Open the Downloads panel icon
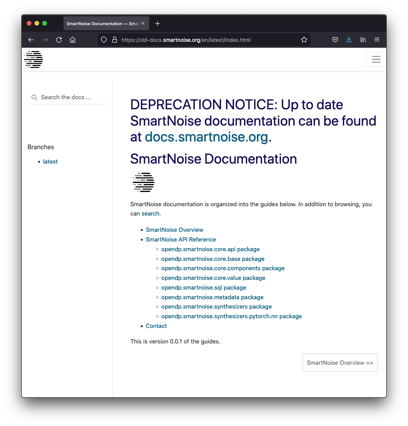 pyautogui.click(x=349, y=40)
